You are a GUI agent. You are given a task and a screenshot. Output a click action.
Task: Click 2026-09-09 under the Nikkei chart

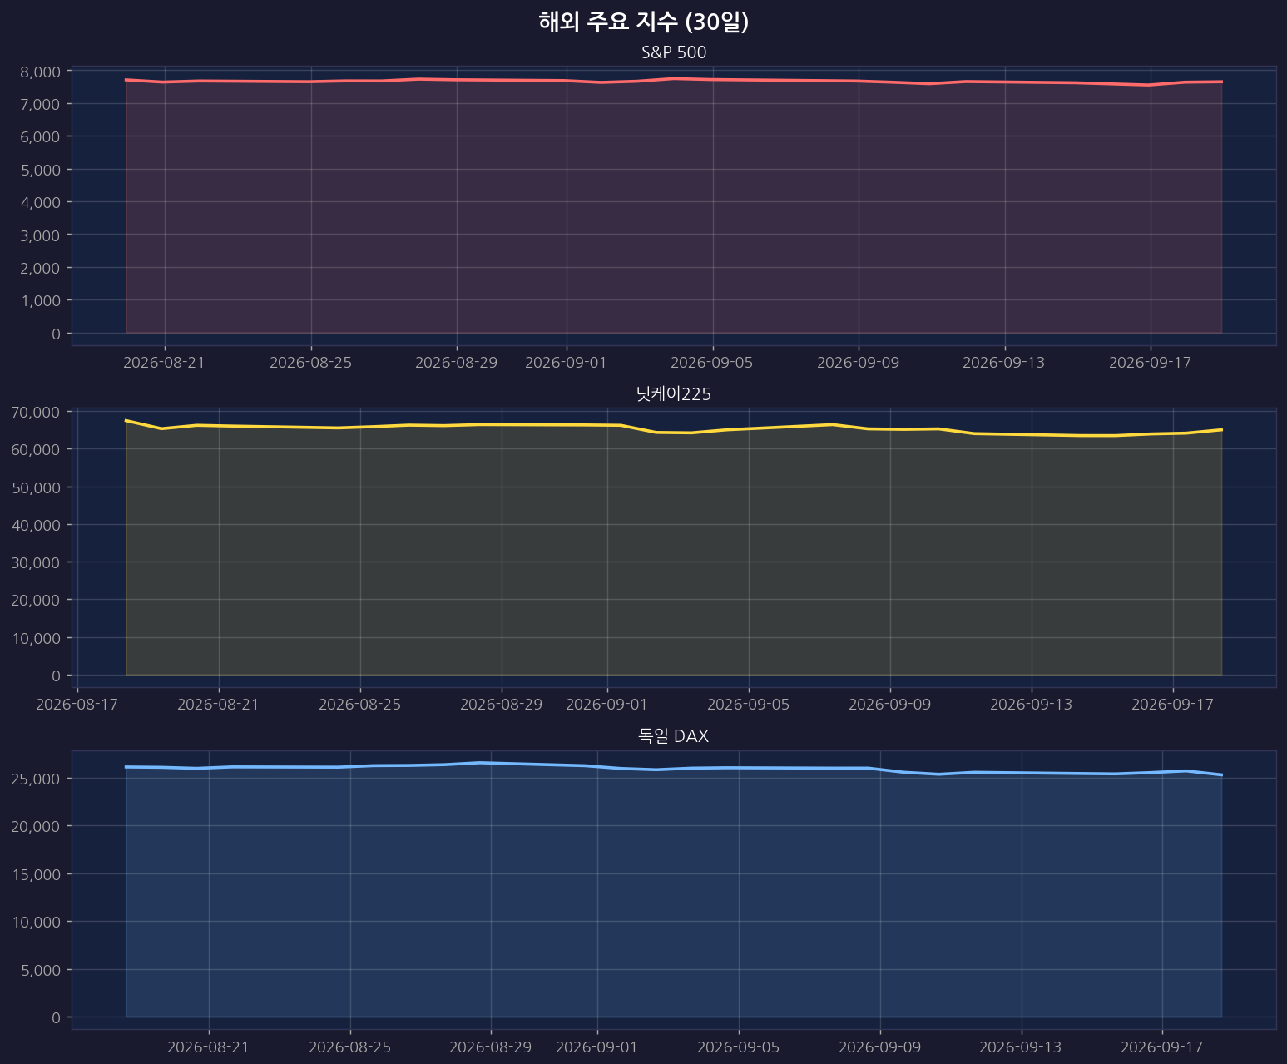(890, 705)
